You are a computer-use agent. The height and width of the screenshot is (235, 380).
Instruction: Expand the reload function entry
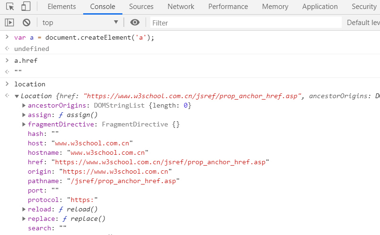pyautogui.click(x=24, y=209)
